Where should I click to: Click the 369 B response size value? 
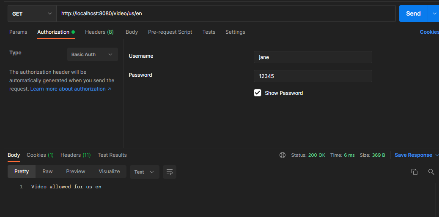(x=379, y=155)
